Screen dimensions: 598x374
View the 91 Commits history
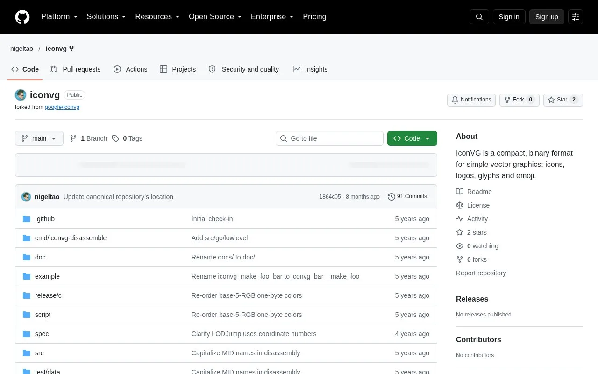point(407,197)
